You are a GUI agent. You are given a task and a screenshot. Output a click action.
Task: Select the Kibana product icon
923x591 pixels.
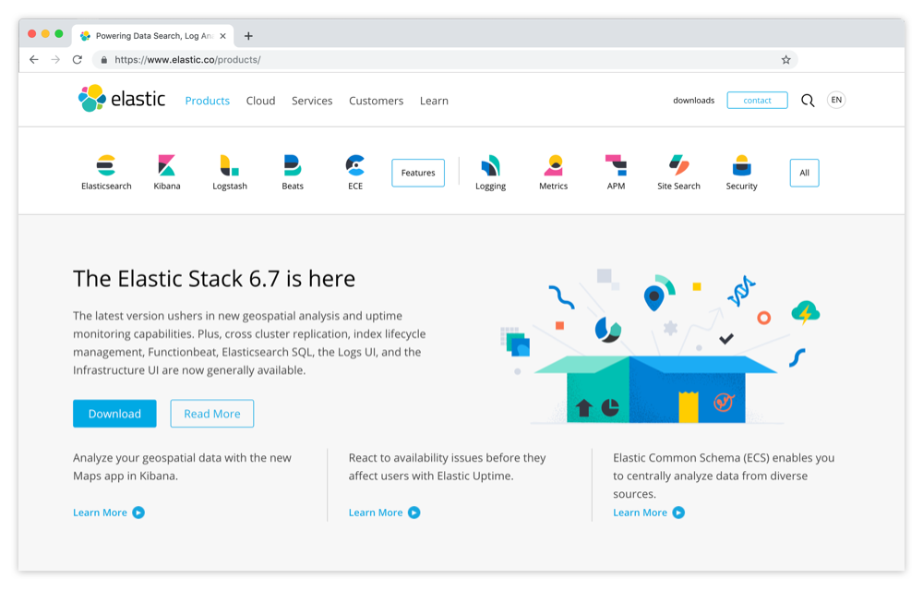pos(166,165)
